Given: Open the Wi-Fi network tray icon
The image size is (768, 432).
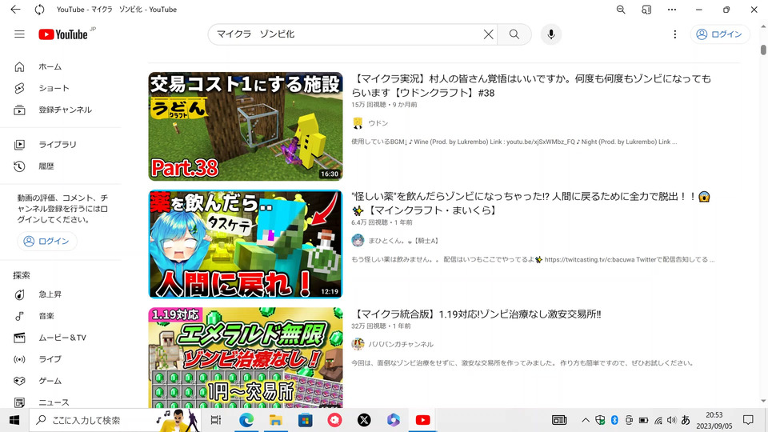Looking at the screenshot, I should click(658, 420).
